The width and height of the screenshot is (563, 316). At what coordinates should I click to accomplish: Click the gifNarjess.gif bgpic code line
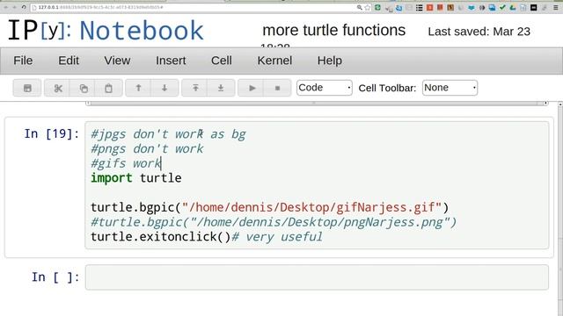click(270, 207)
